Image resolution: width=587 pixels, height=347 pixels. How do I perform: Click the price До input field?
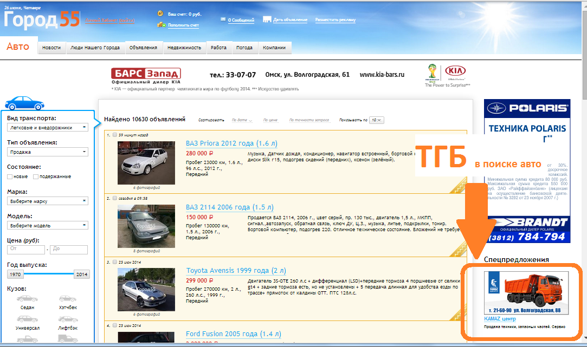[x=69, y=250]
